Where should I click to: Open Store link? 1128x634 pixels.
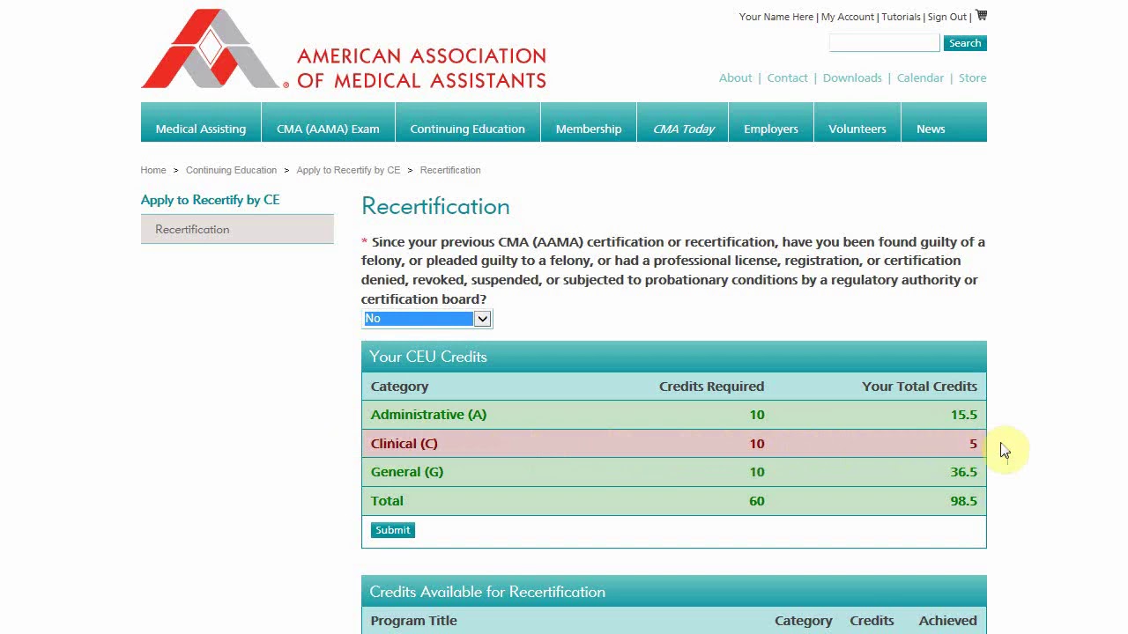click(972, 77)
